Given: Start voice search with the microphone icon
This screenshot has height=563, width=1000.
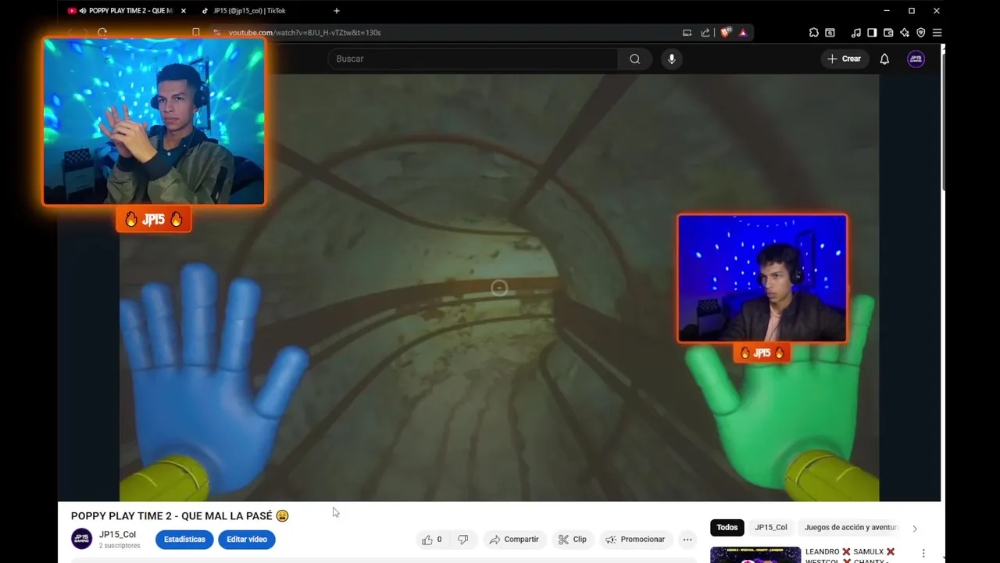Looking at the screenshot, I should [671, 59].
